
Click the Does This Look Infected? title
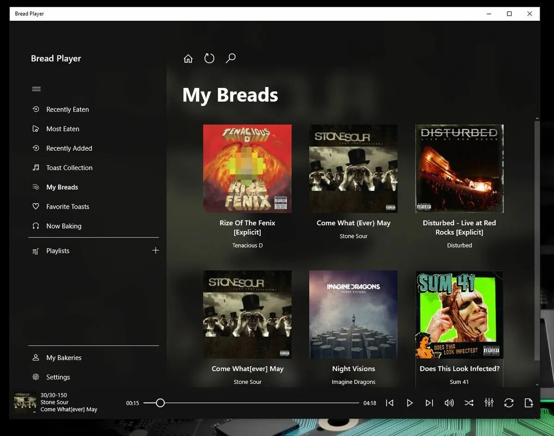click(x=459, y=369)
